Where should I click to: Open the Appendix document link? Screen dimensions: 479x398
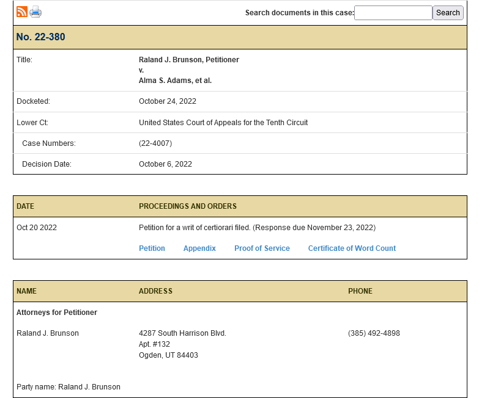pos(199,248)
